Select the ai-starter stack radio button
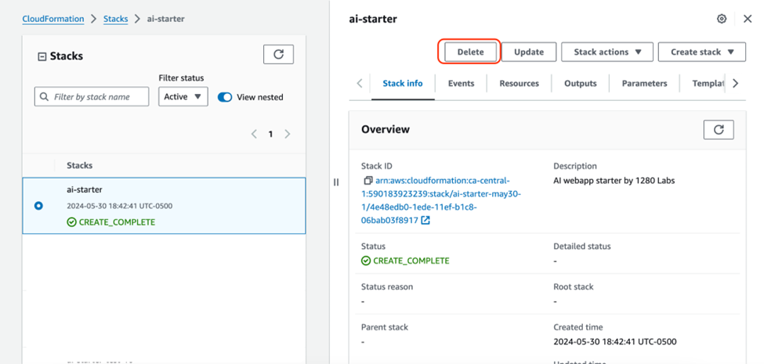This screenshot has height=364, width=764. [x=38, y=206]
